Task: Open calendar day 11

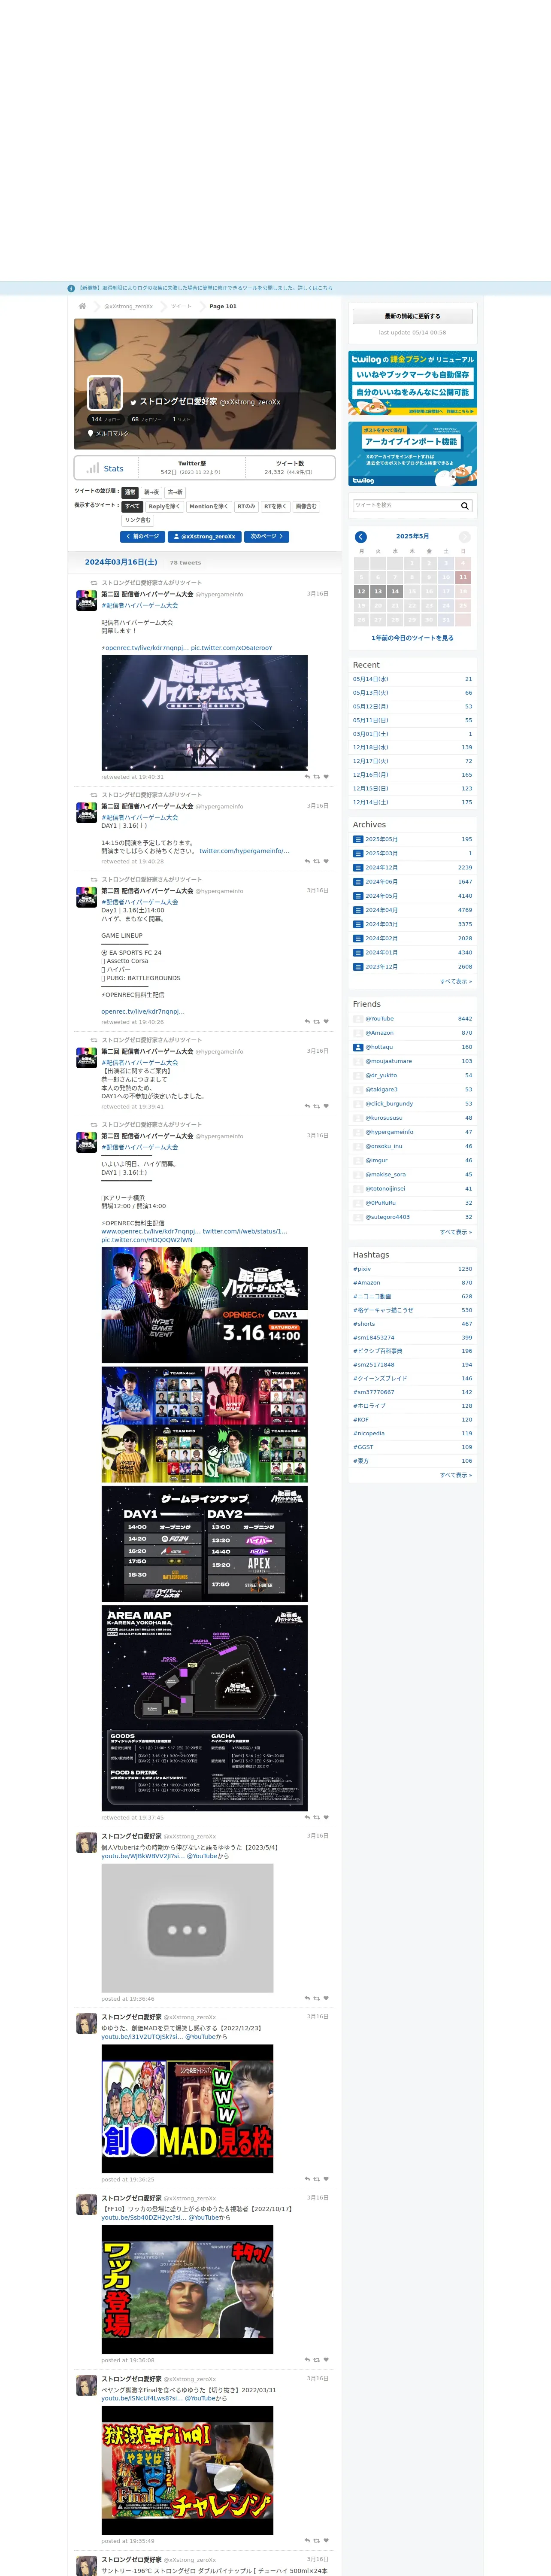Action: 463,577
